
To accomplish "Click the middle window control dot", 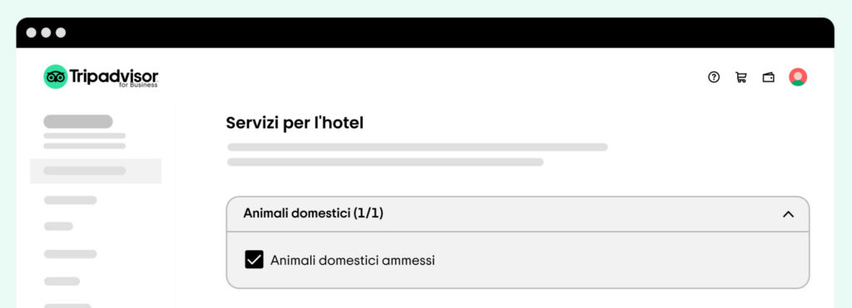I will [x=47, y=32].
